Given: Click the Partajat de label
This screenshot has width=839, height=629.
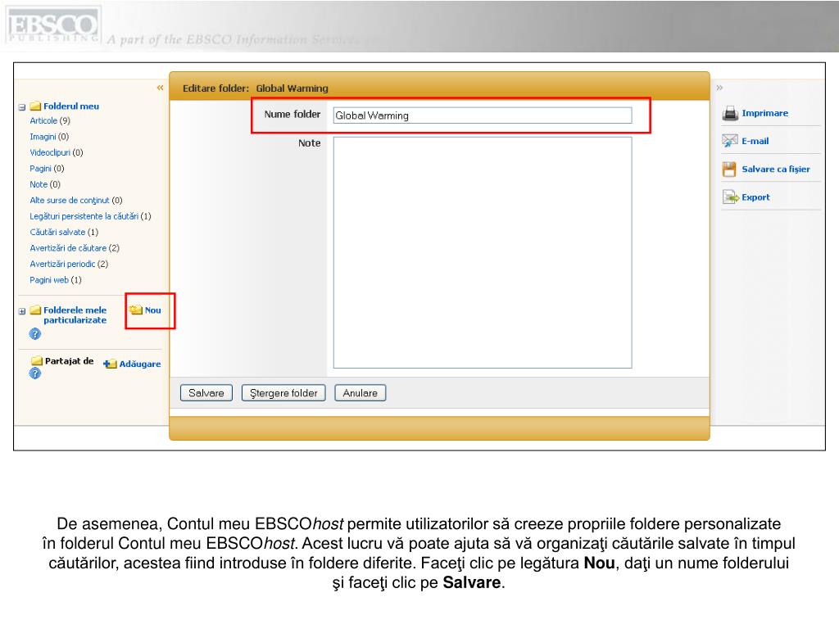Looking at the screenshot, I should [69, 361].
